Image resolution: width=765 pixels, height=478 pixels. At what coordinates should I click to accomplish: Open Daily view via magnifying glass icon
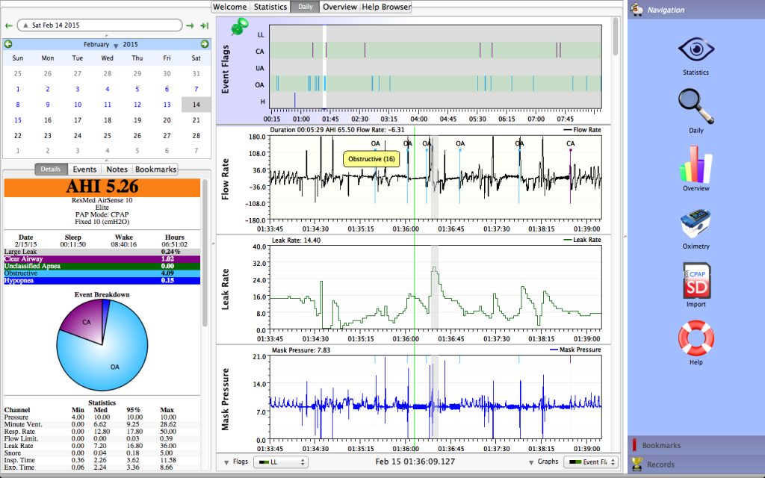(x=695, y=107)
